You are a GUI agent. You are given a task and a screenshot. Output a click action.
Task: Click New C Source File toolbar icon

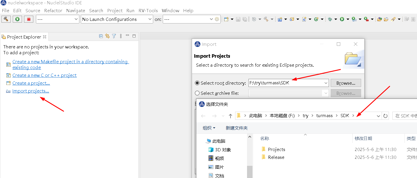coord(304,19)
